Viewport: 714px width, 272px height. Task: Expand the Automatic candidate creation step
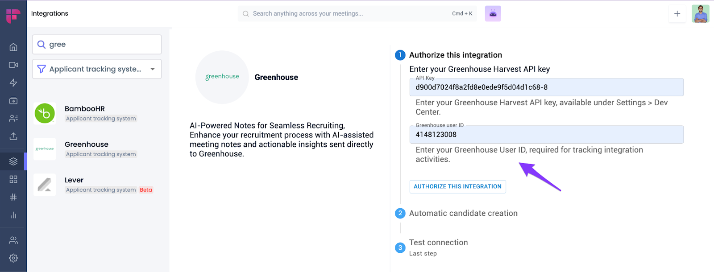463,213
